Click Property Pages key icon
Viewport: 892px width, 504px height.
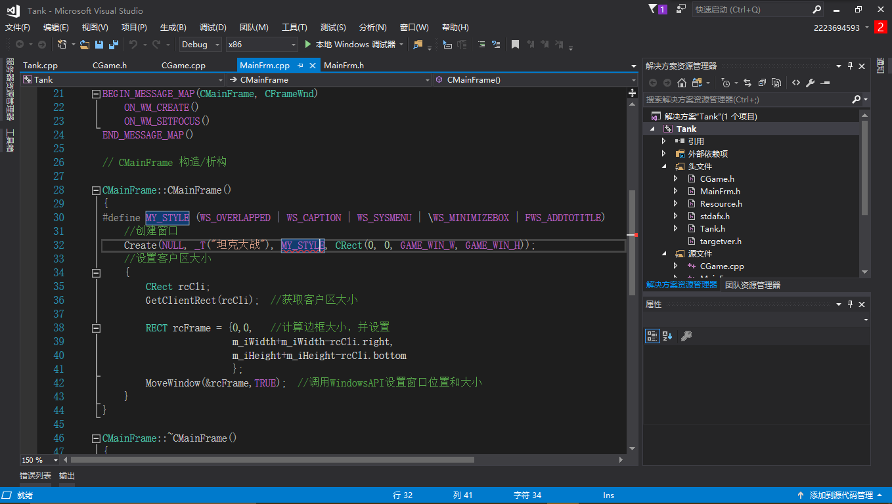686,336
